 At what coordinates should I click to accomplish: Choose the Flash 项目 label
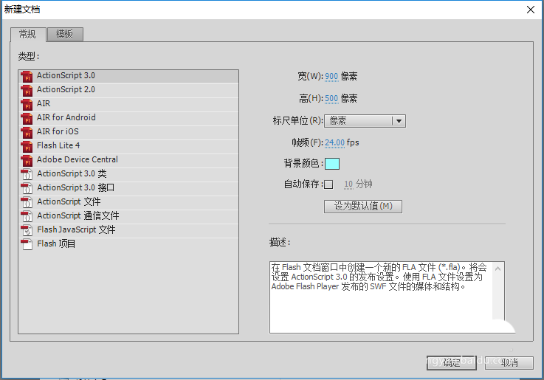click(x=56, y=243)
